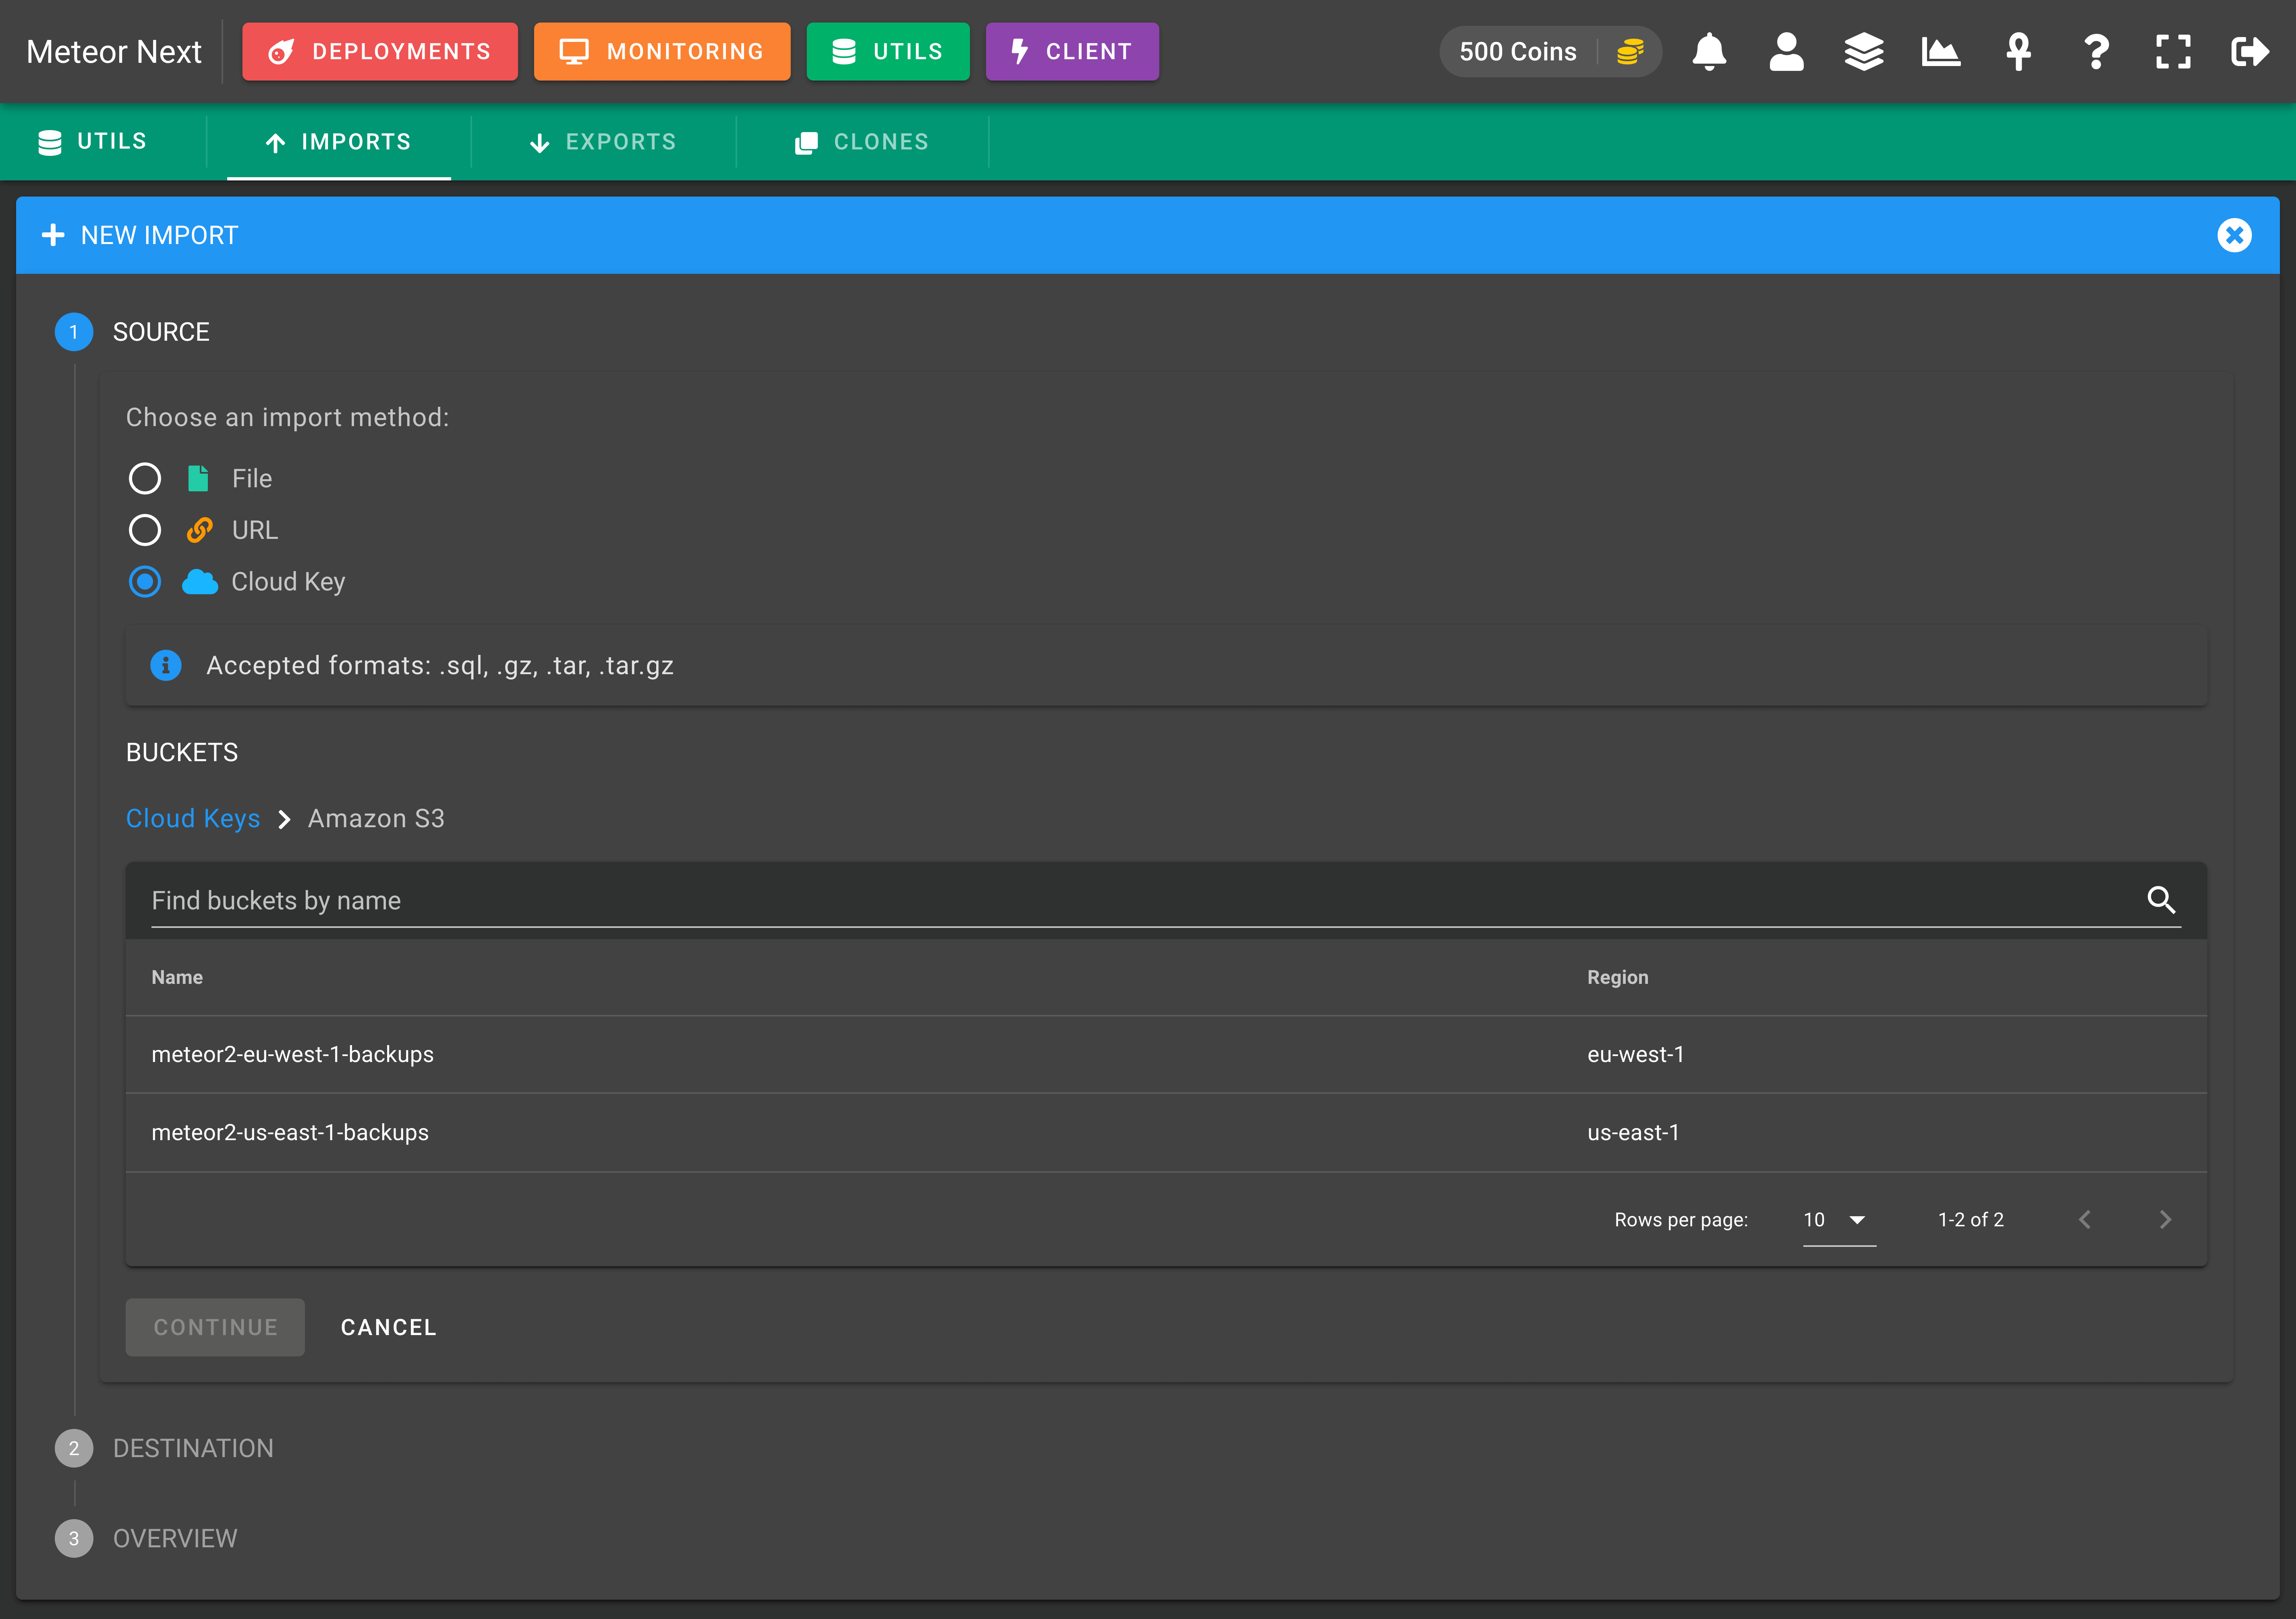This screenshot has width=2296, height=1619.
Task: Open the Overview step 3
Action: [146, 1538]
